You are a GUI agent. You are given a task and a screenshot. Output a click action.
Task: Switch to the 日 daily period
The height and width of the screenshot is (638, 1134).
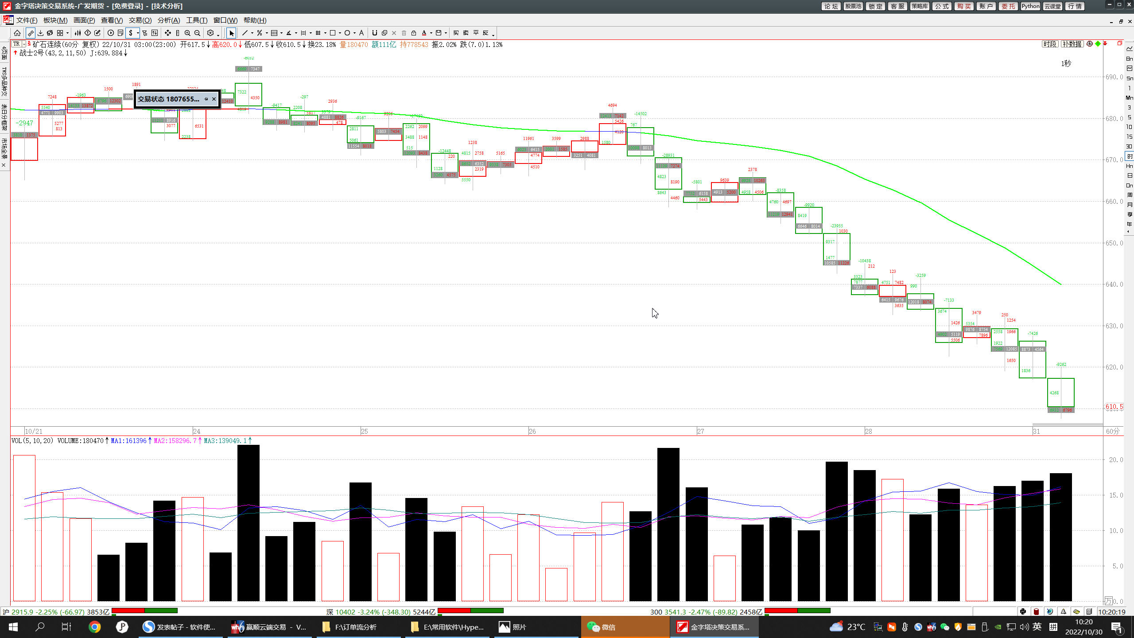pyautogui.click(x=1130, y=175)
